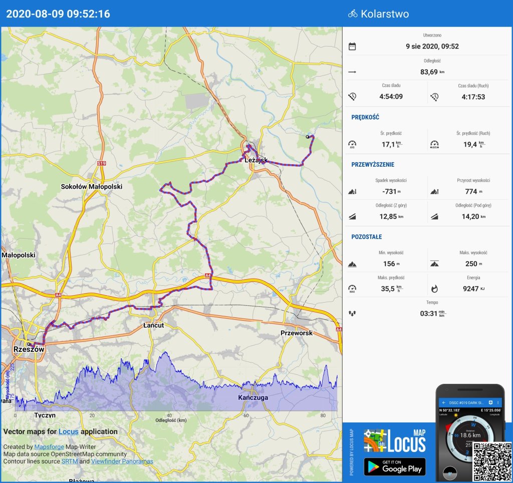Click the elevation gain icon beside 774 m

(x=434, y=191)
